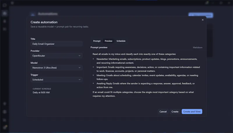The image size is (233, 133).
Task: Click the 'CURRENT SCHEDULE' label
Action: [42, 89]
